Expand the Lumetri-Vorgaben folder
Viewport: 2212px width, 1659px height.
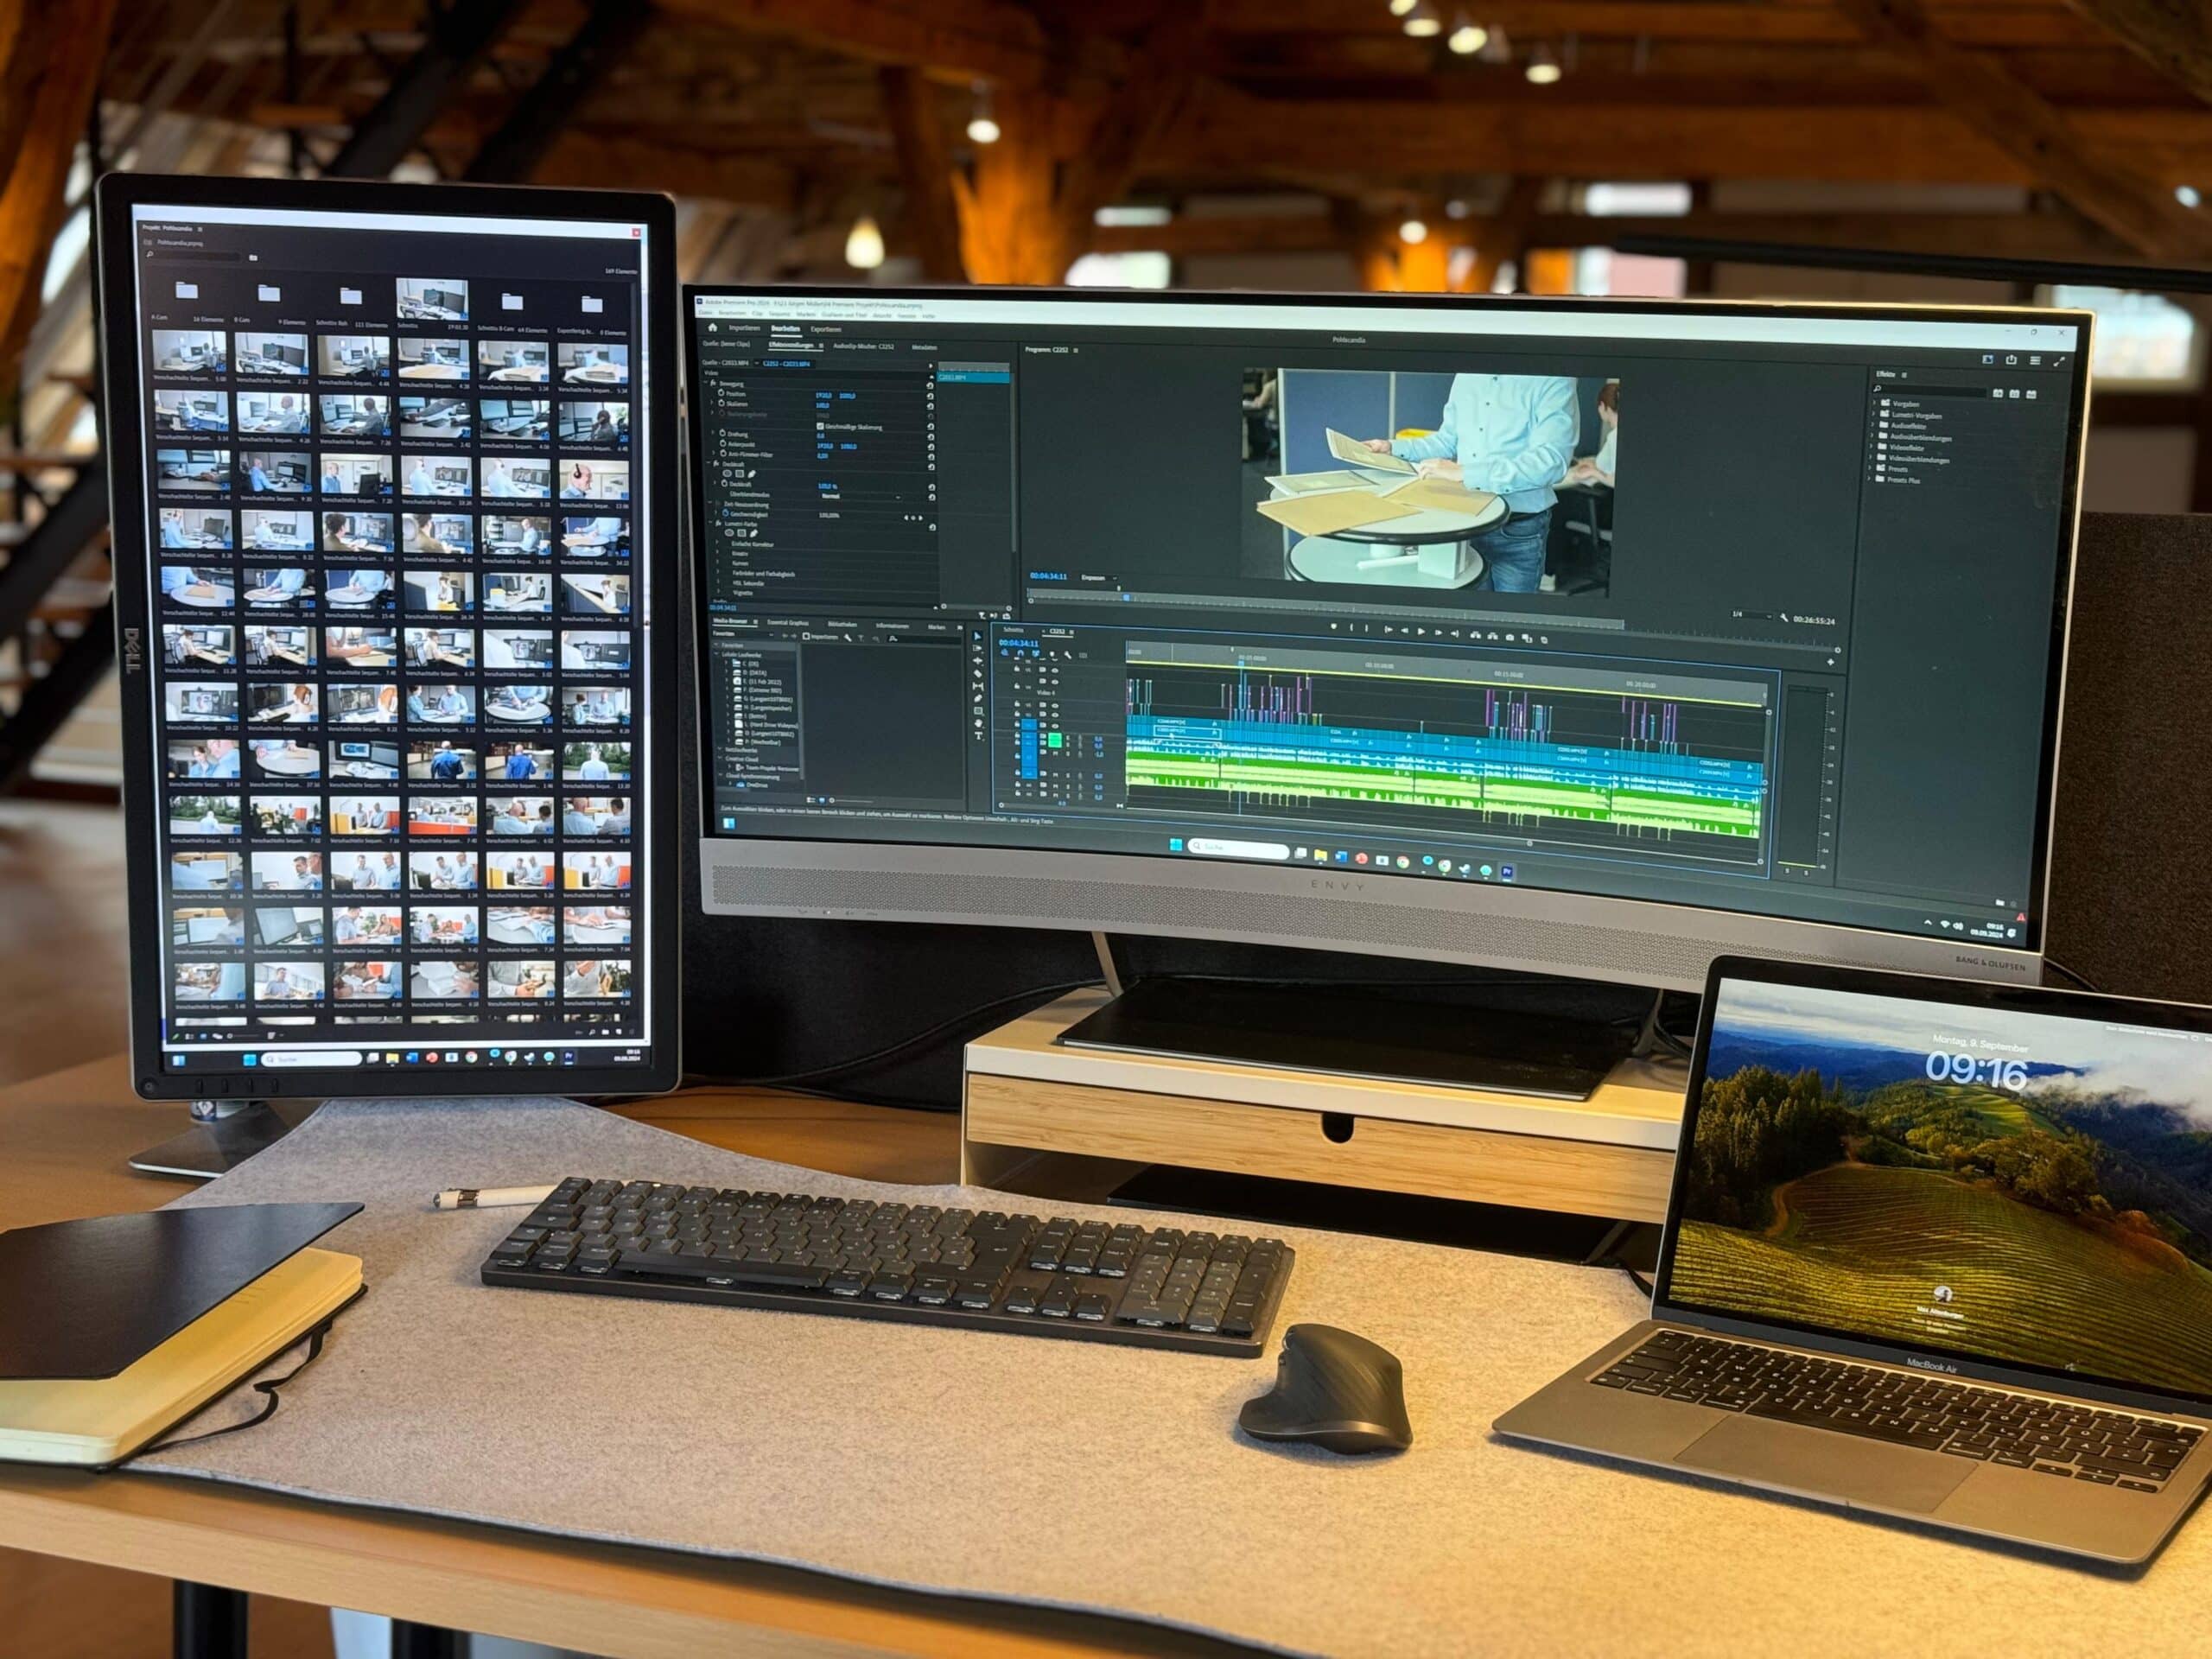1874,414
